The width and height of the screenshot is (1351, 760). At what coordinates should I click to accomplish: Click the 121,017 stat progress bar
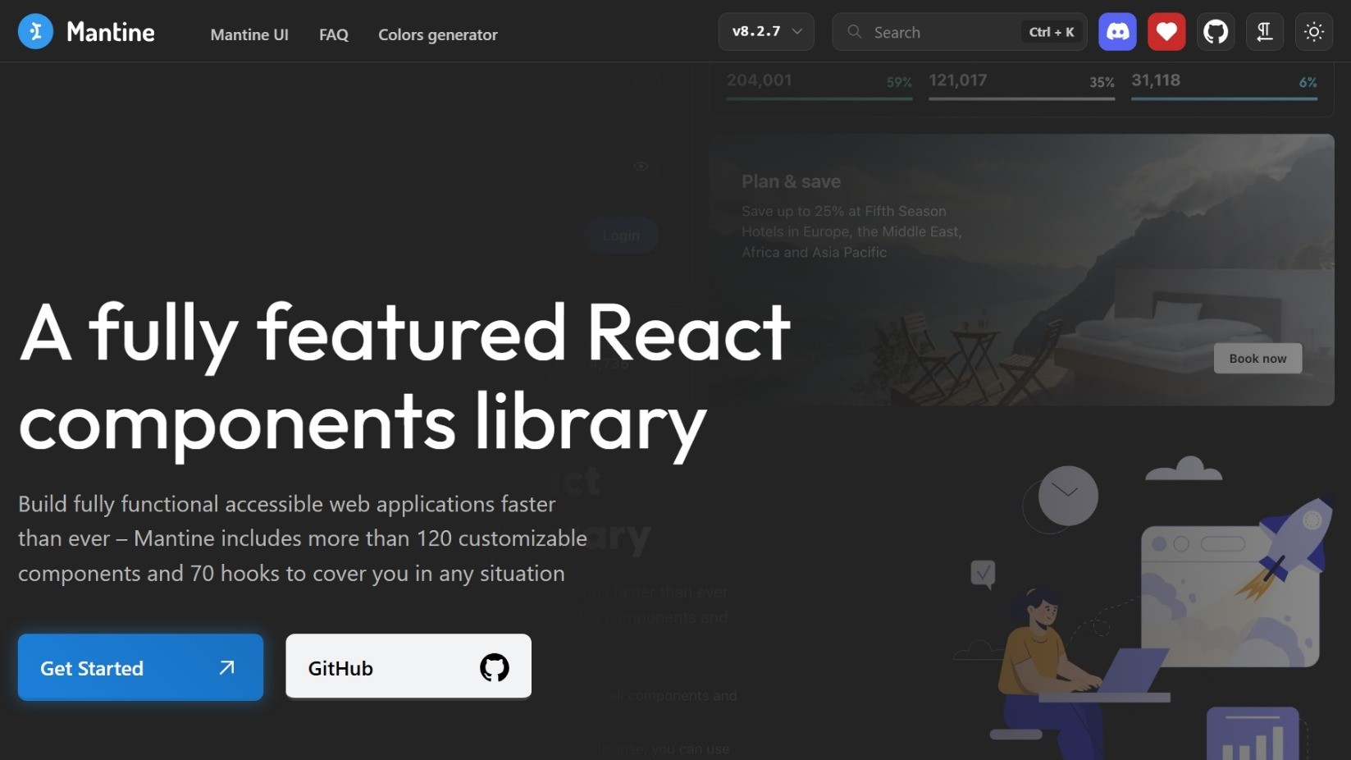click(1022, 98)
